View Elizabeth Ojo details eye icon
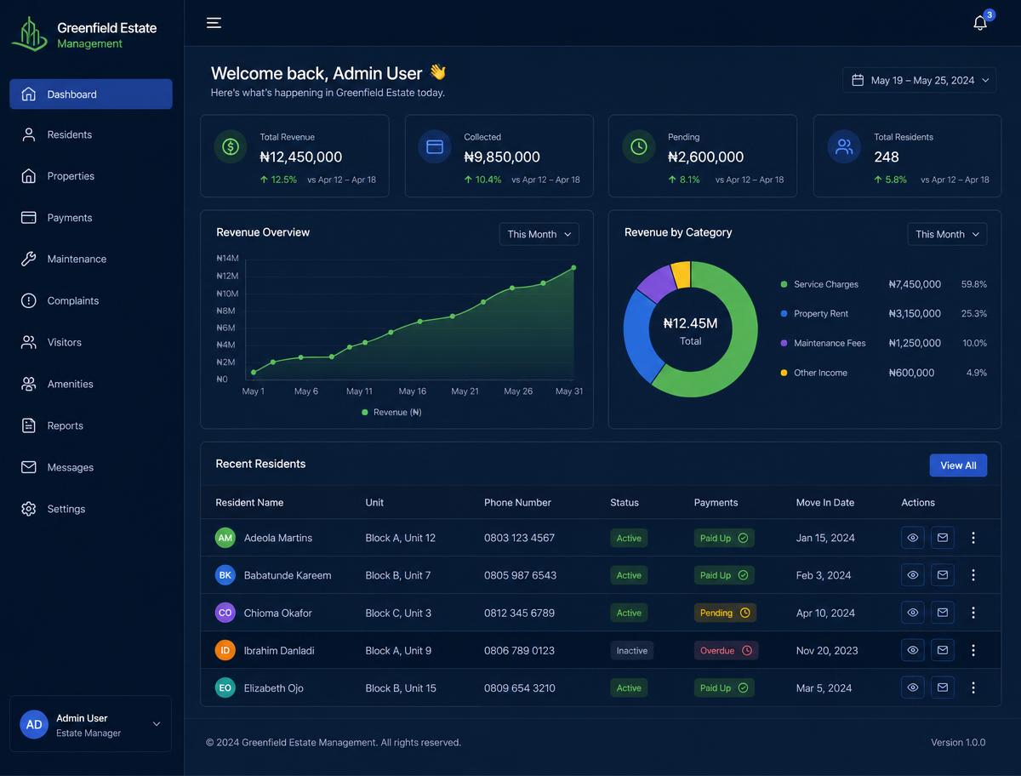The width and height of the screenshot is (1021, 776). tap(913, 688)
